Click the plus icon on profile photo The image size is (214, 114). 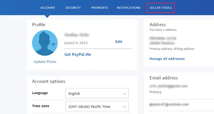(x=53, y=44)
